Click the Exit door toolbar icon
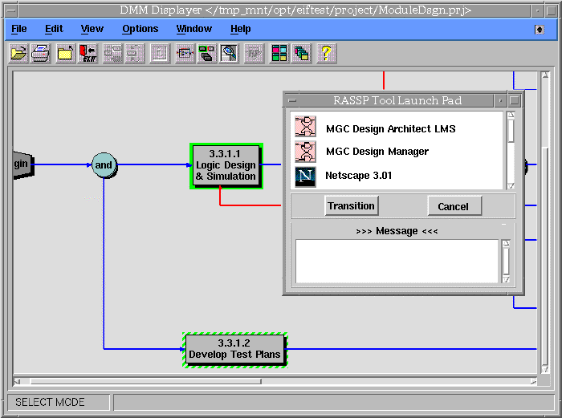562x418 pixels. pos(88,54)
